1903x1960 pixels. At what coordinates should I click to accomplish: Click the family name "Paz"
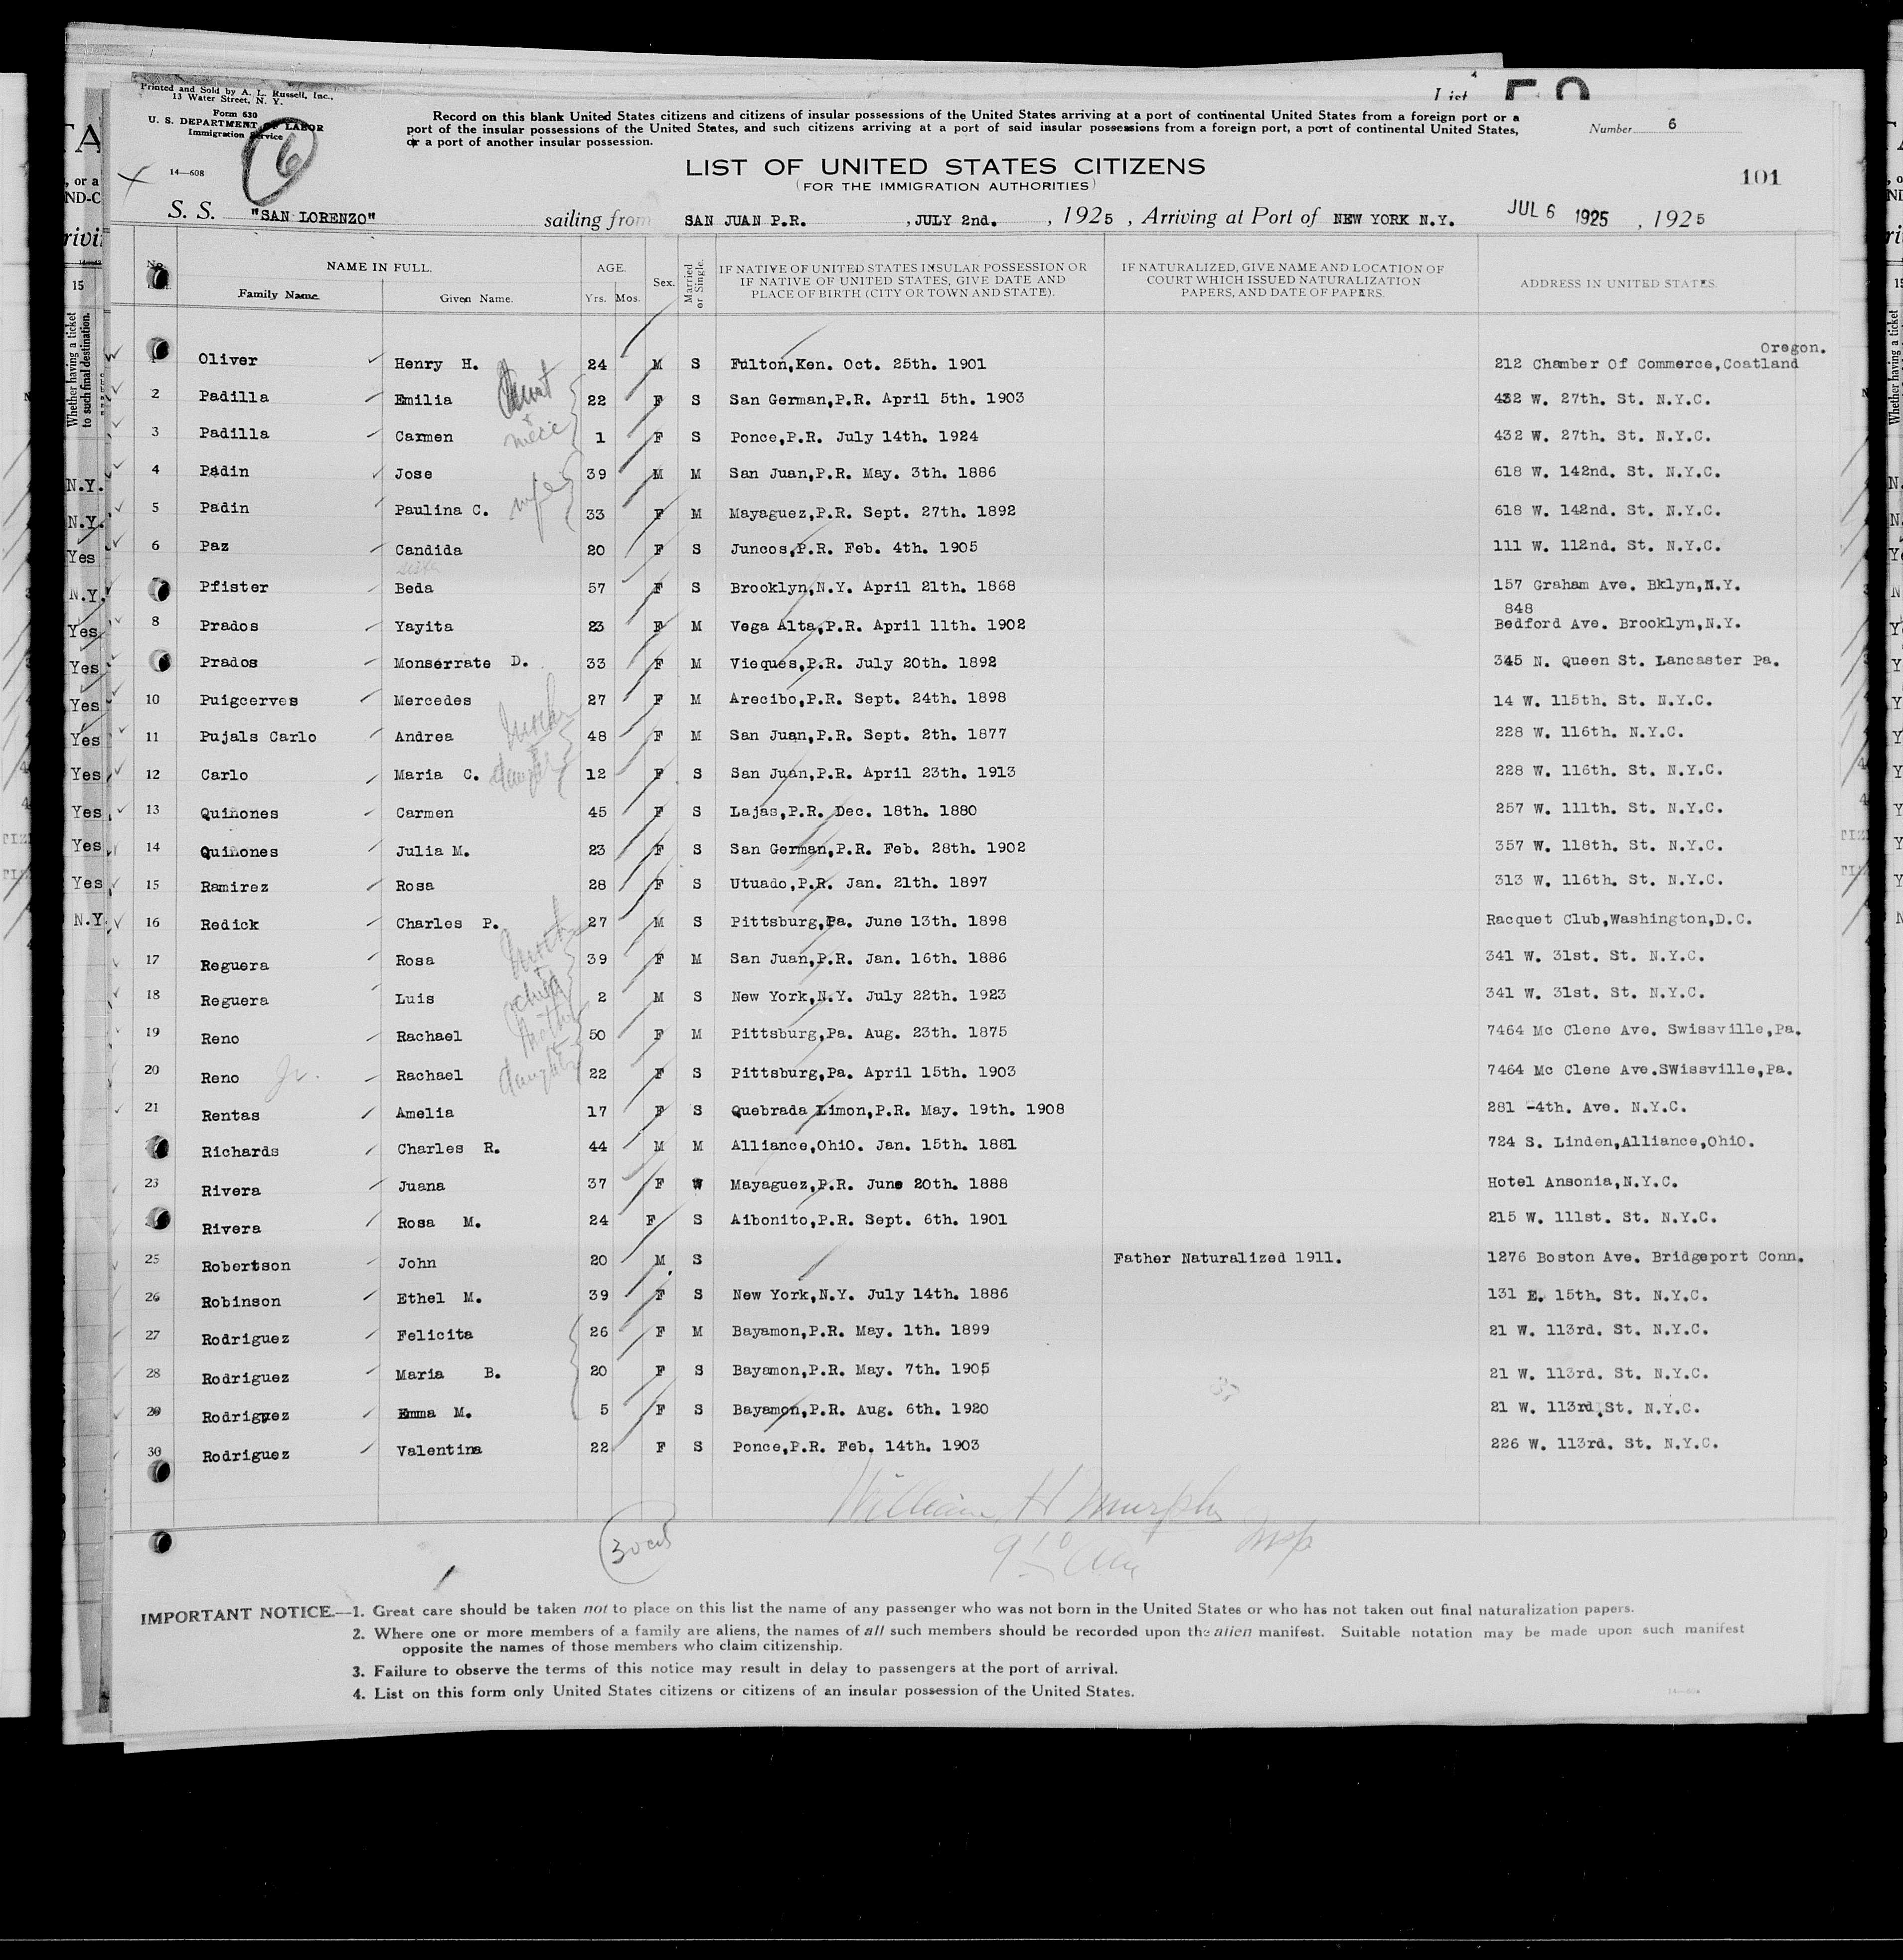pyautogui.click(x=215, y=546)
